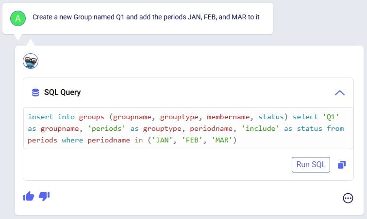The height and width of the screenshot is (219, 367).
Task: Open the more options ellipsis menu
Action: pos(348,198)
